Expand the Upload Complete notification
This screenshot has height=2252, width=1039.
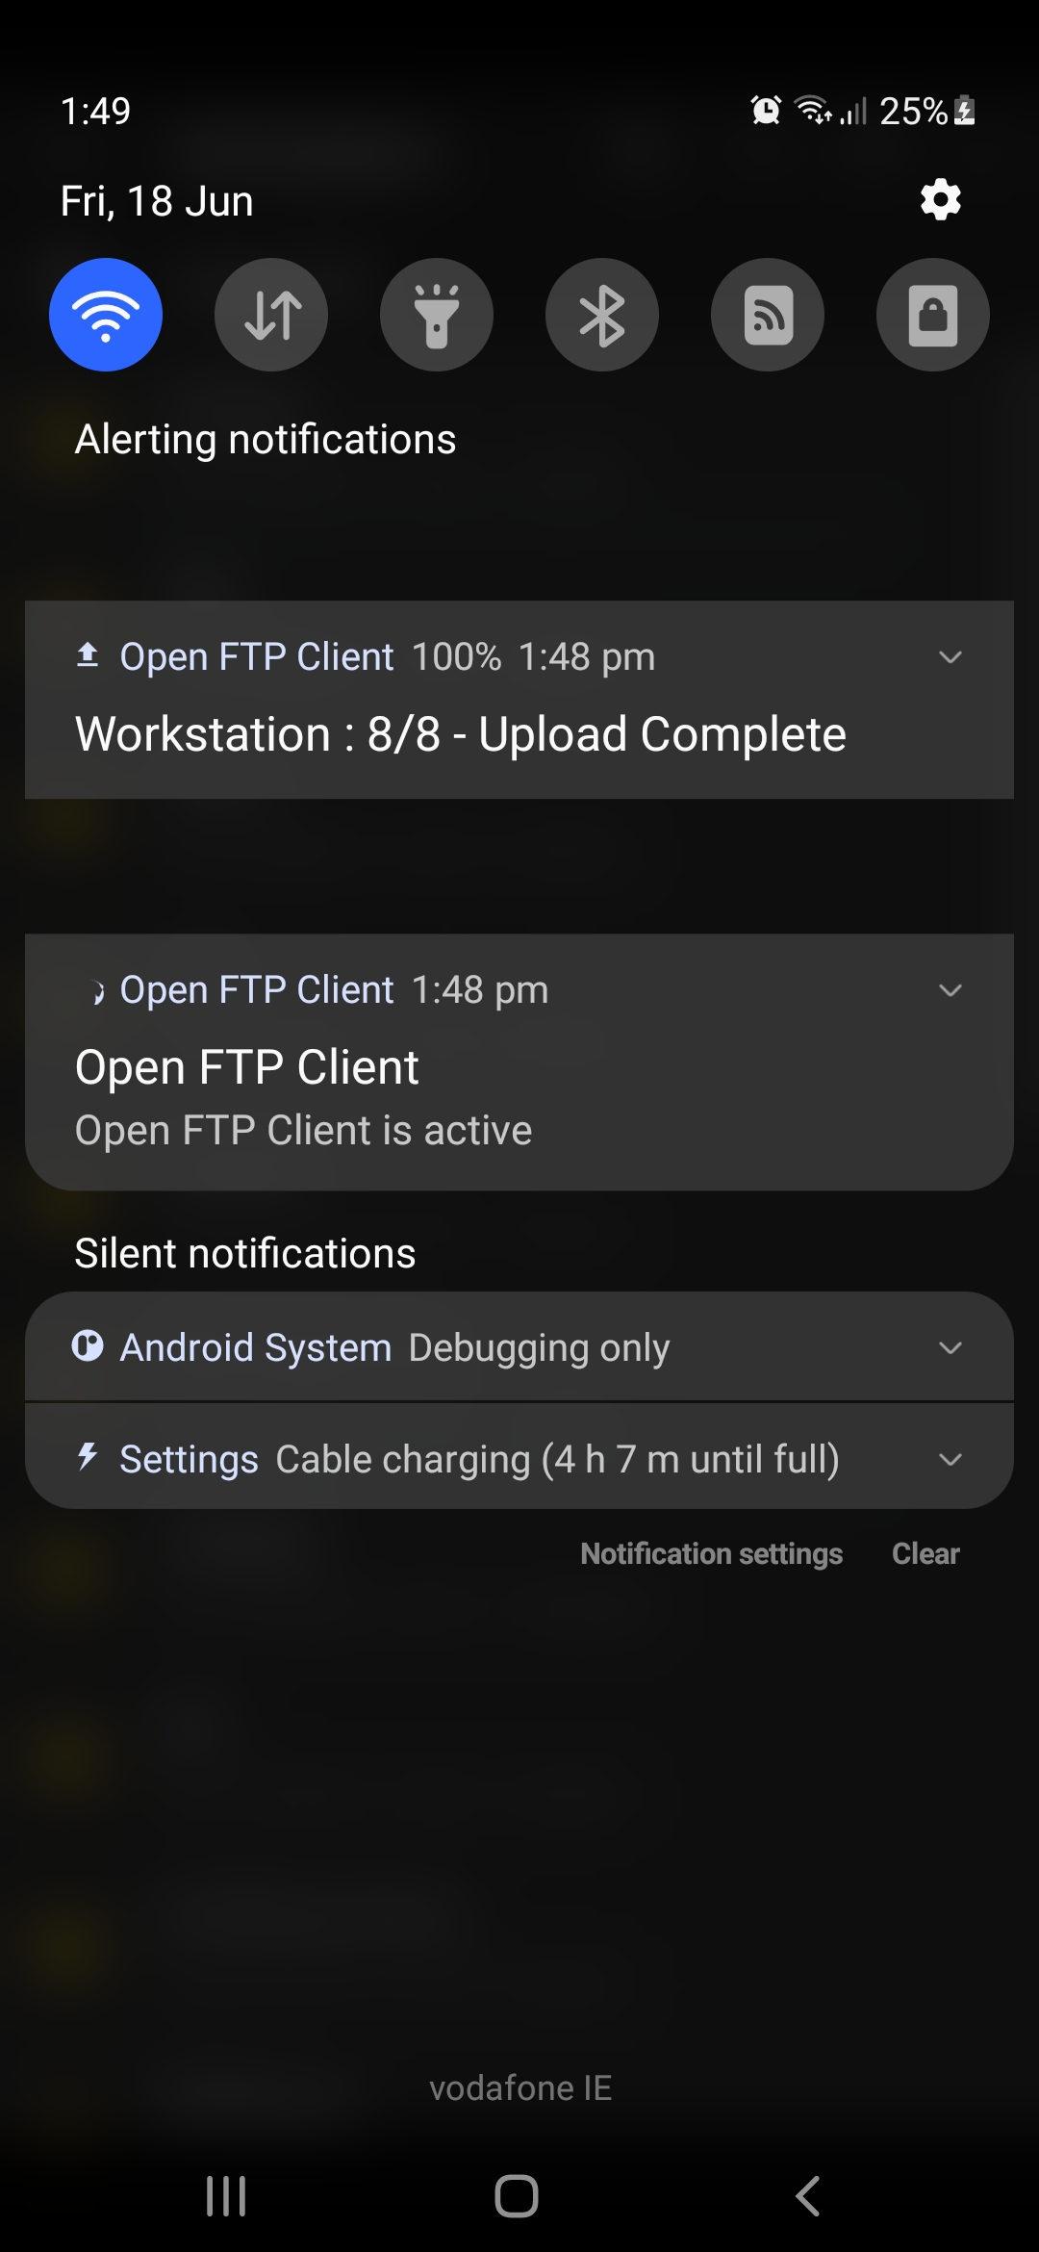[x=950, y=657]
